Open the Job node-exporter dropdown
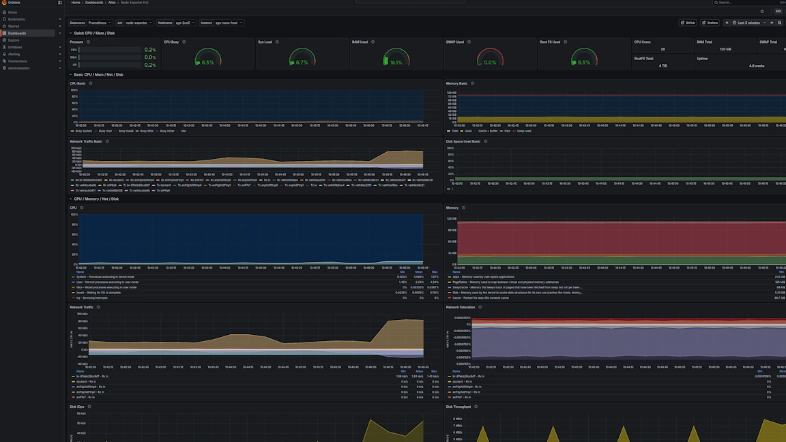Screen dimensions: 786x442 140,23
